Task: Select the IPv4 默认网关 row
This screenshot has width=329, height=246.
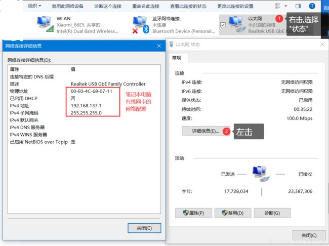Action: pos(85,120)
